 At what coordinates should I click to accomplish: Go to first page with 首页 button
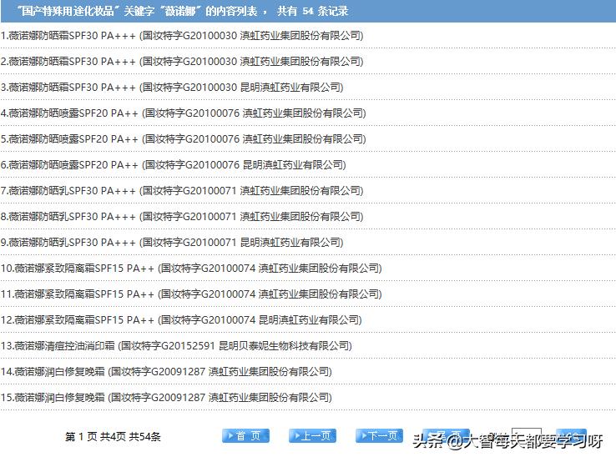245,435
